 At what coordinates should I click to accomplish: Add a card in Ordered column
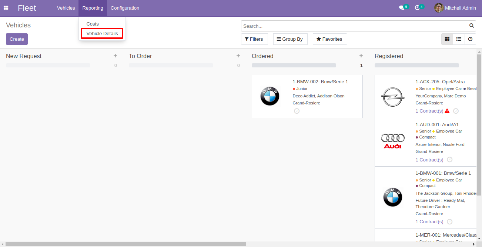361,56
